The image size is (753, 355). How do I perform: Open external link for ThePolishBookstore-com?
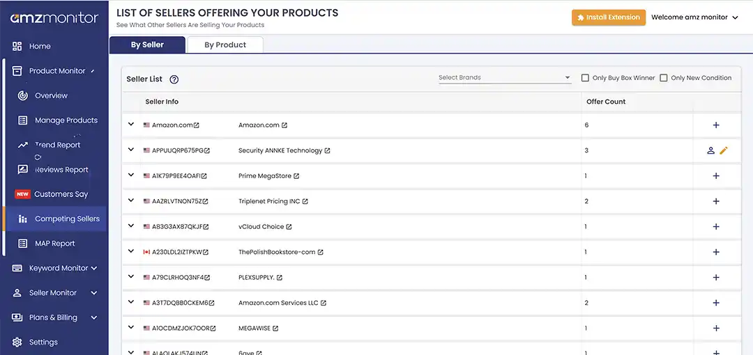320,253
